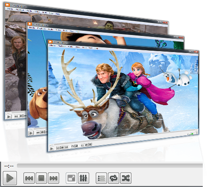207x187 pixels.
Task: Click the elapsed time label --:--
Action: pos(9,166)
